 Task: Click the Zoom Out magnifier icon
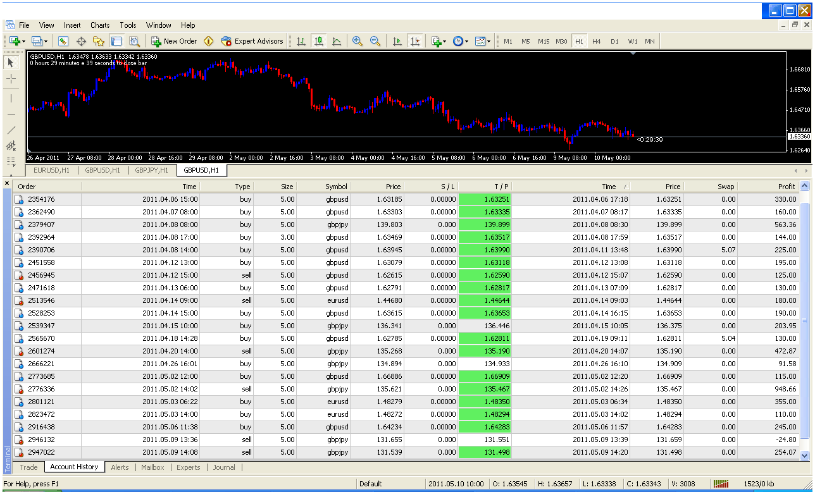[x=375, y=41]
